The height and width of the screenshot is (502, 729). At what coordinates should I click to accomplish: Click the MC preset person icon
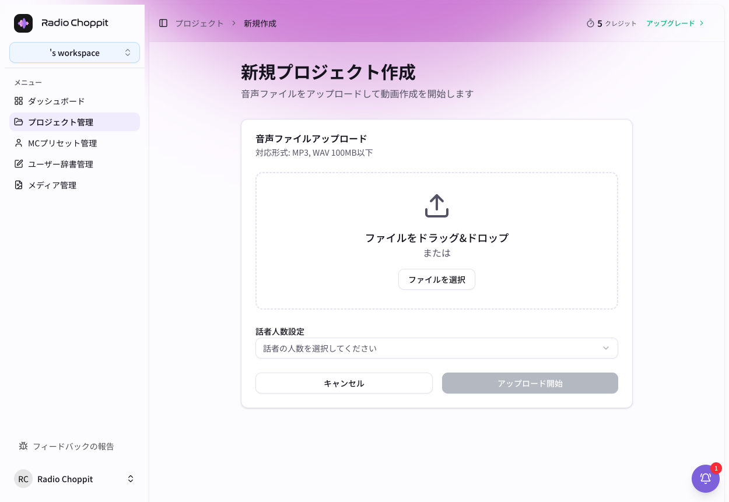point(19,143)
